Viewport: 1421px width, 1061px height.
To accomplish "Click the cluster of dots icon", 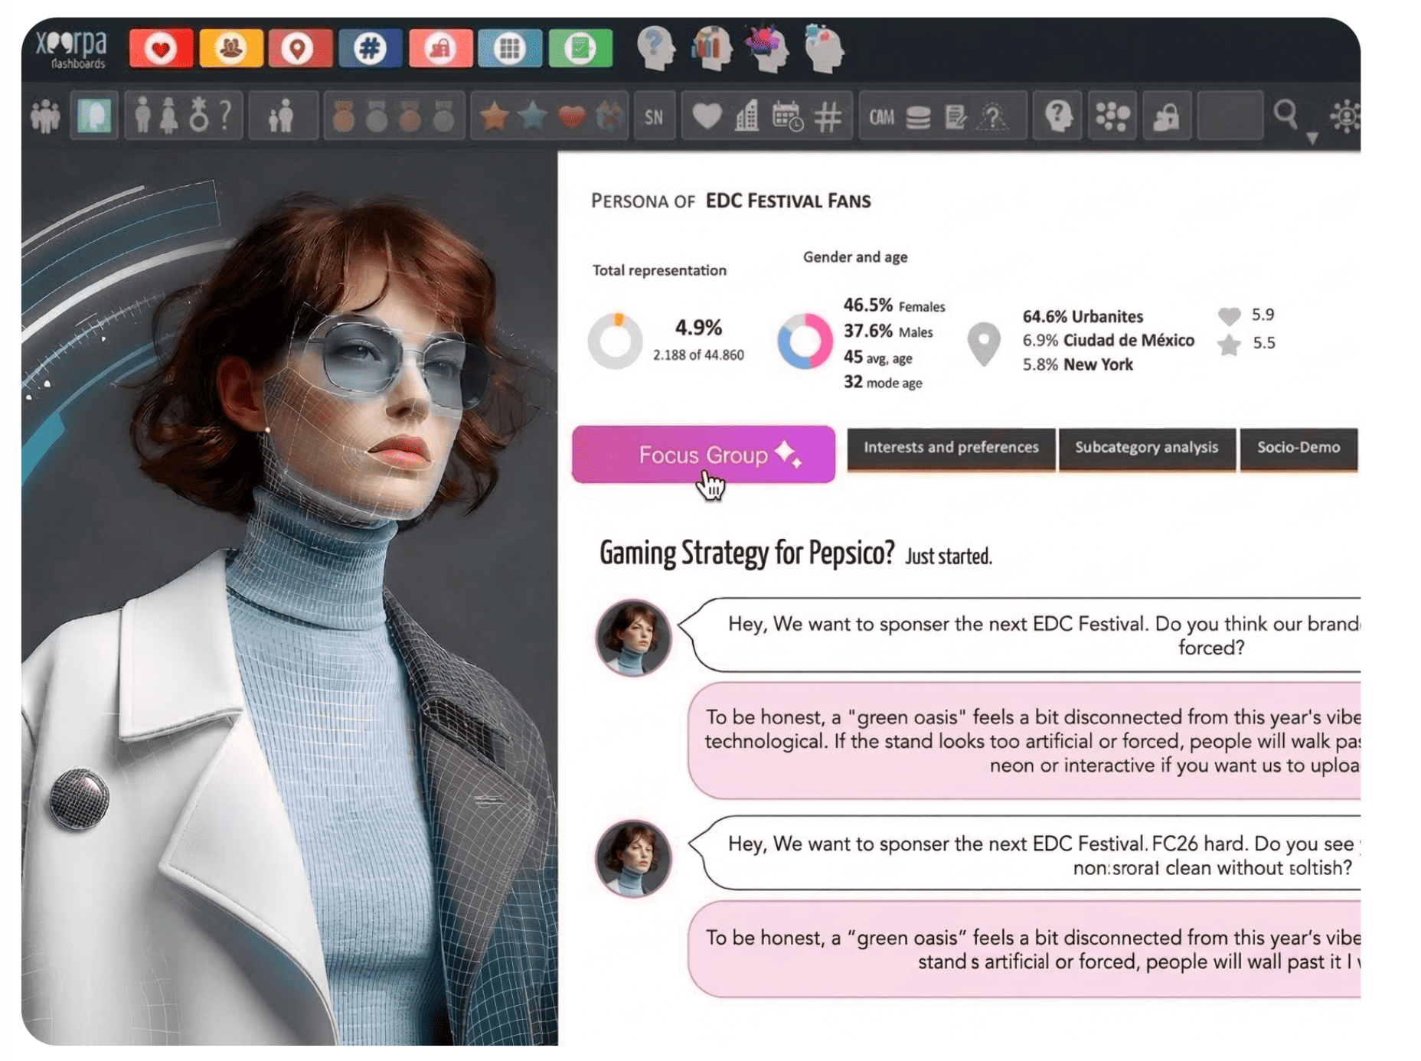I will [x=1112, y=116].
